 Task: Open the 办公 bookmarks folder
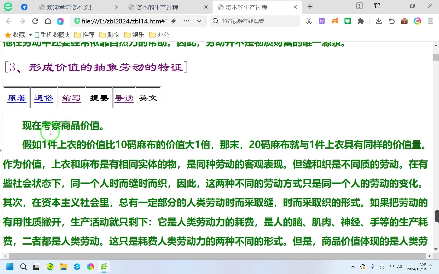[159, 35]
